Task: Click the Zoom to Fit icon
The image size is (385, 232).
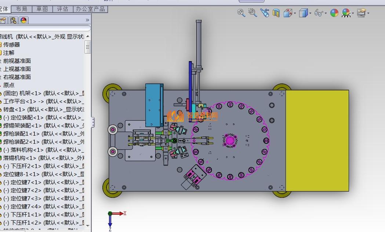Action: (x=241, y=13)
